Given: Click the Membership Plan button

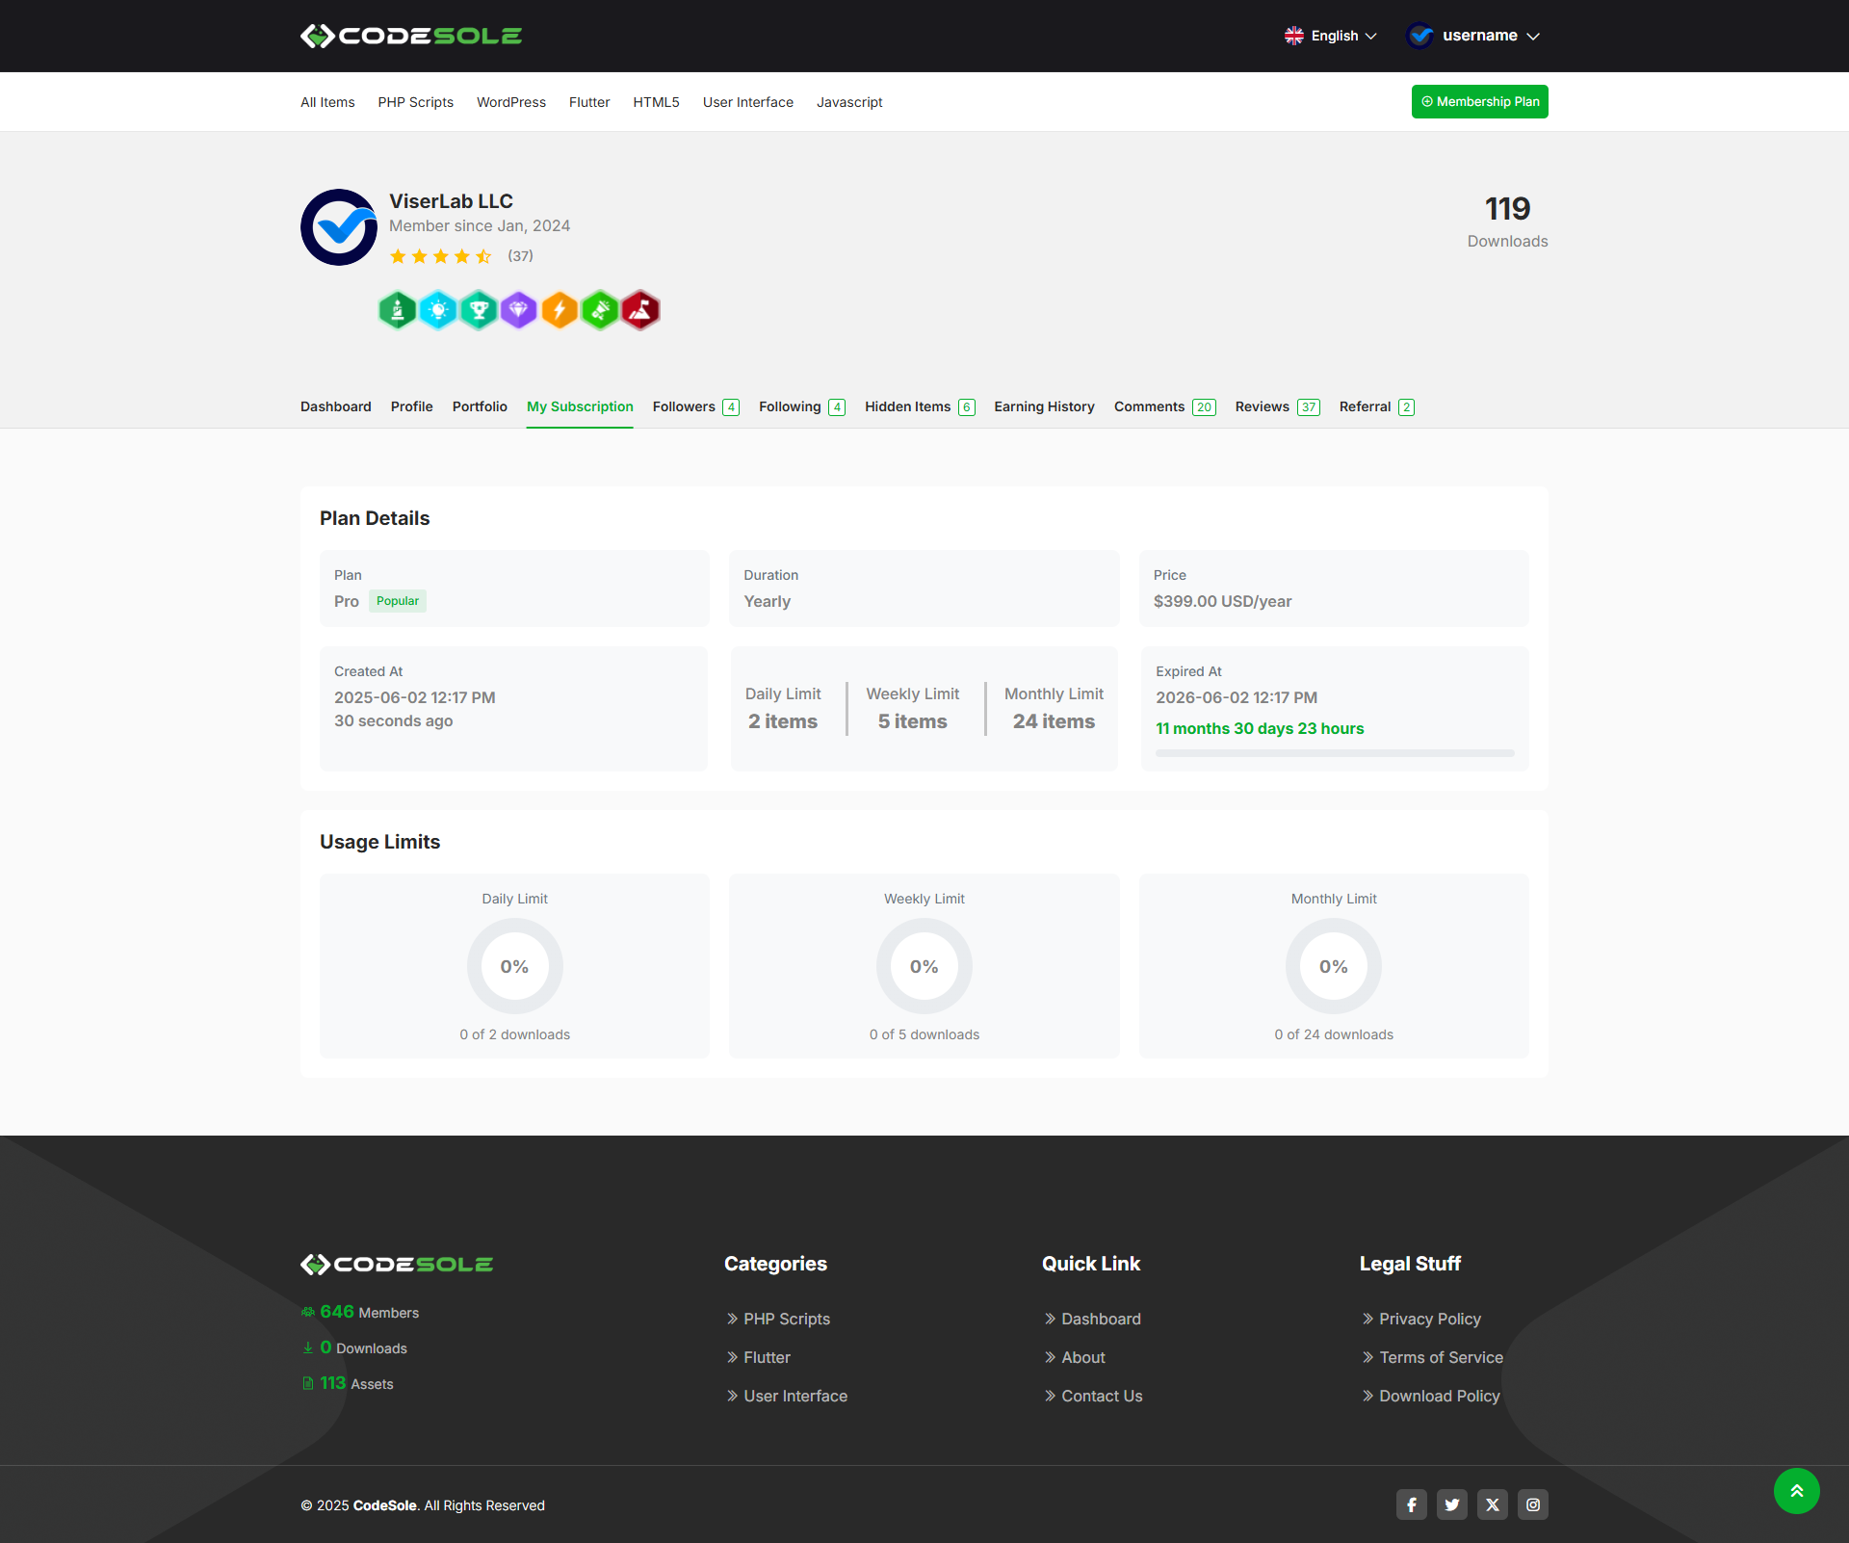Looking at the screenshot, I should [x=1479, y=102].
